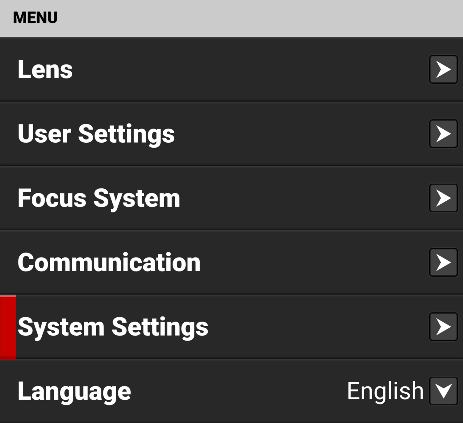Screen dimensions: 463x423
Task: Open Communication using its arrow icon
Action: coord(443,262)
